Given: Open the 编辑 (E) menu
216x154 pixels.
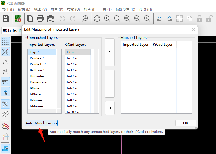Looking at the screenshot, I should 24,9.
